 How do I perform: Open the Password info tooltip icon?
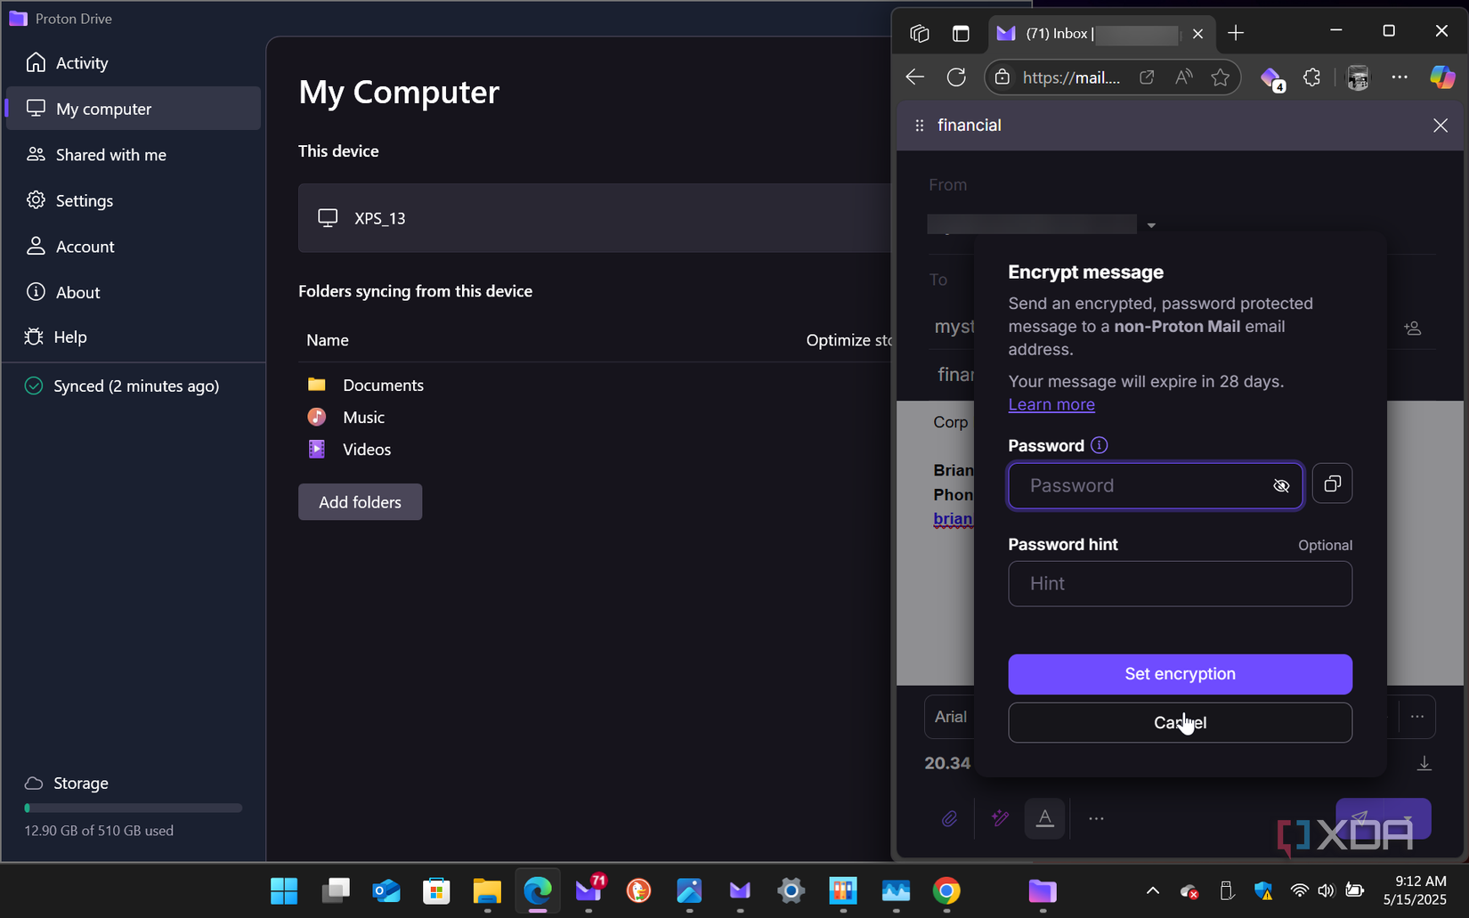[1100, 445]
